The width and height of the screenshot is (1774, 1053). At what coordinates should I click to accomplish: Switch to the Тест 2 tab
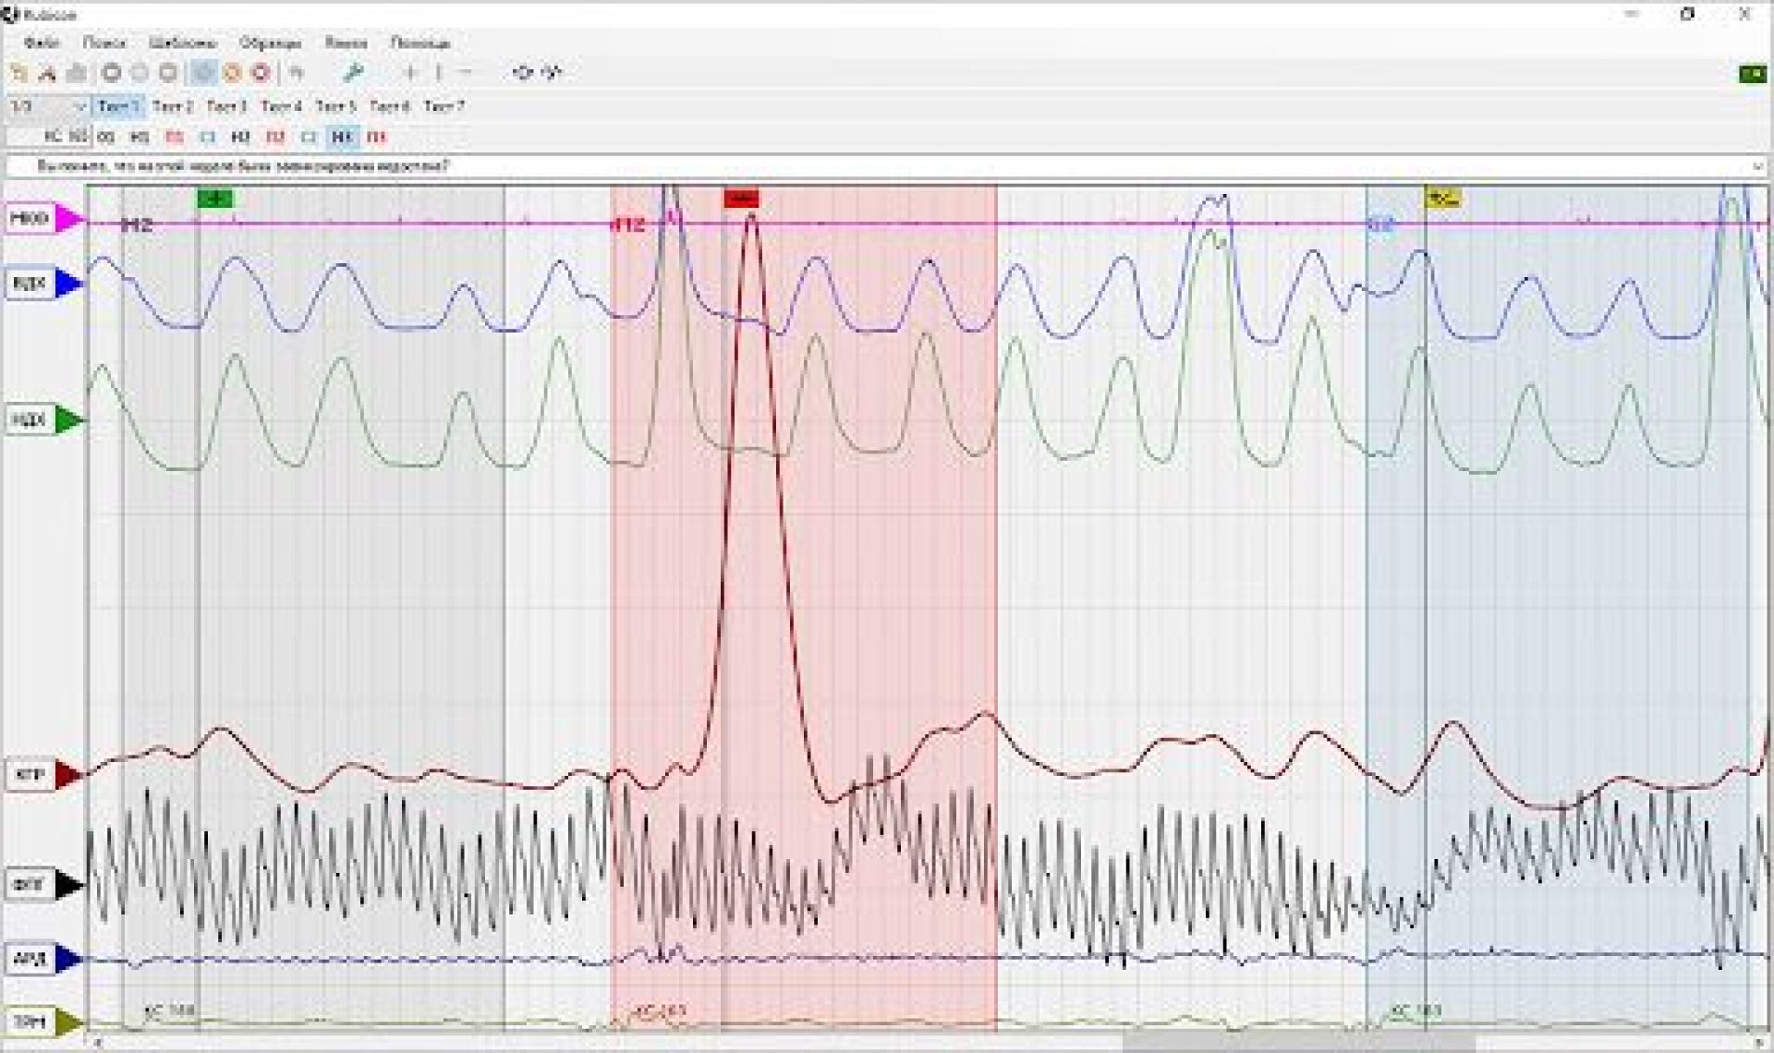(173, 106)
